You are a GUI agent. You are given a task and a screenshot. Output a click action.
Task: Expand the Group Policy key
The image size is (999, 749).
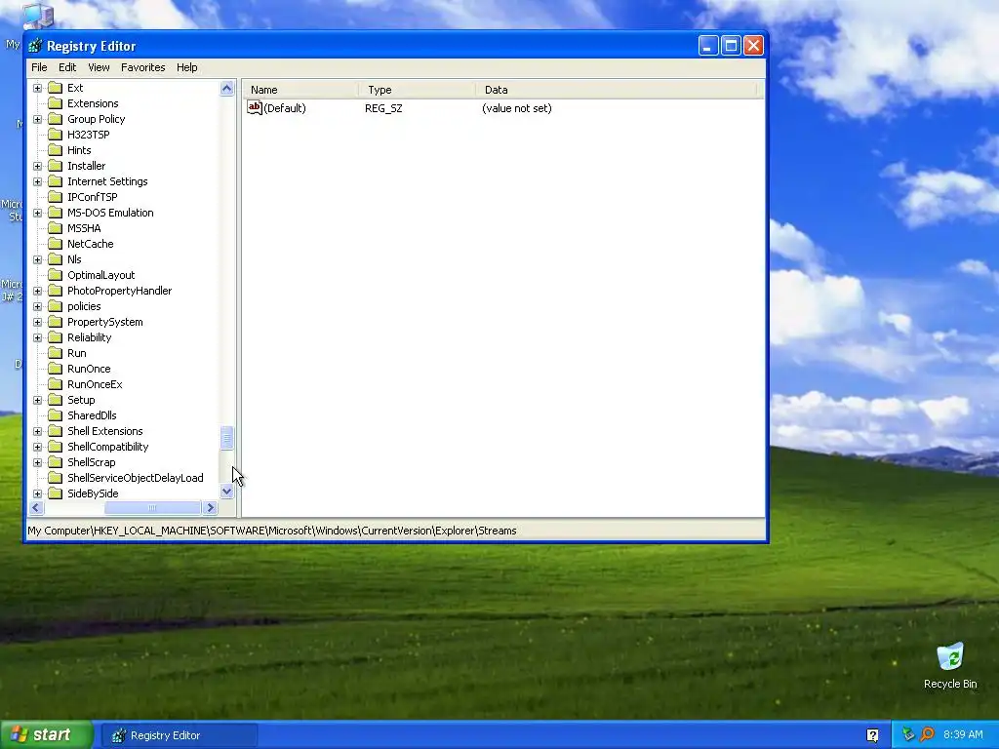(x=38, y=119)
